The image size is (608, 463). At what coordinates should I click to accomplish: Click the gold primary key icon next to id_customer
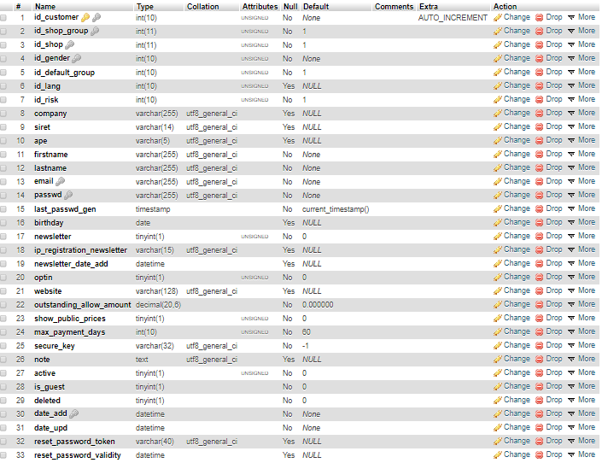85,17
